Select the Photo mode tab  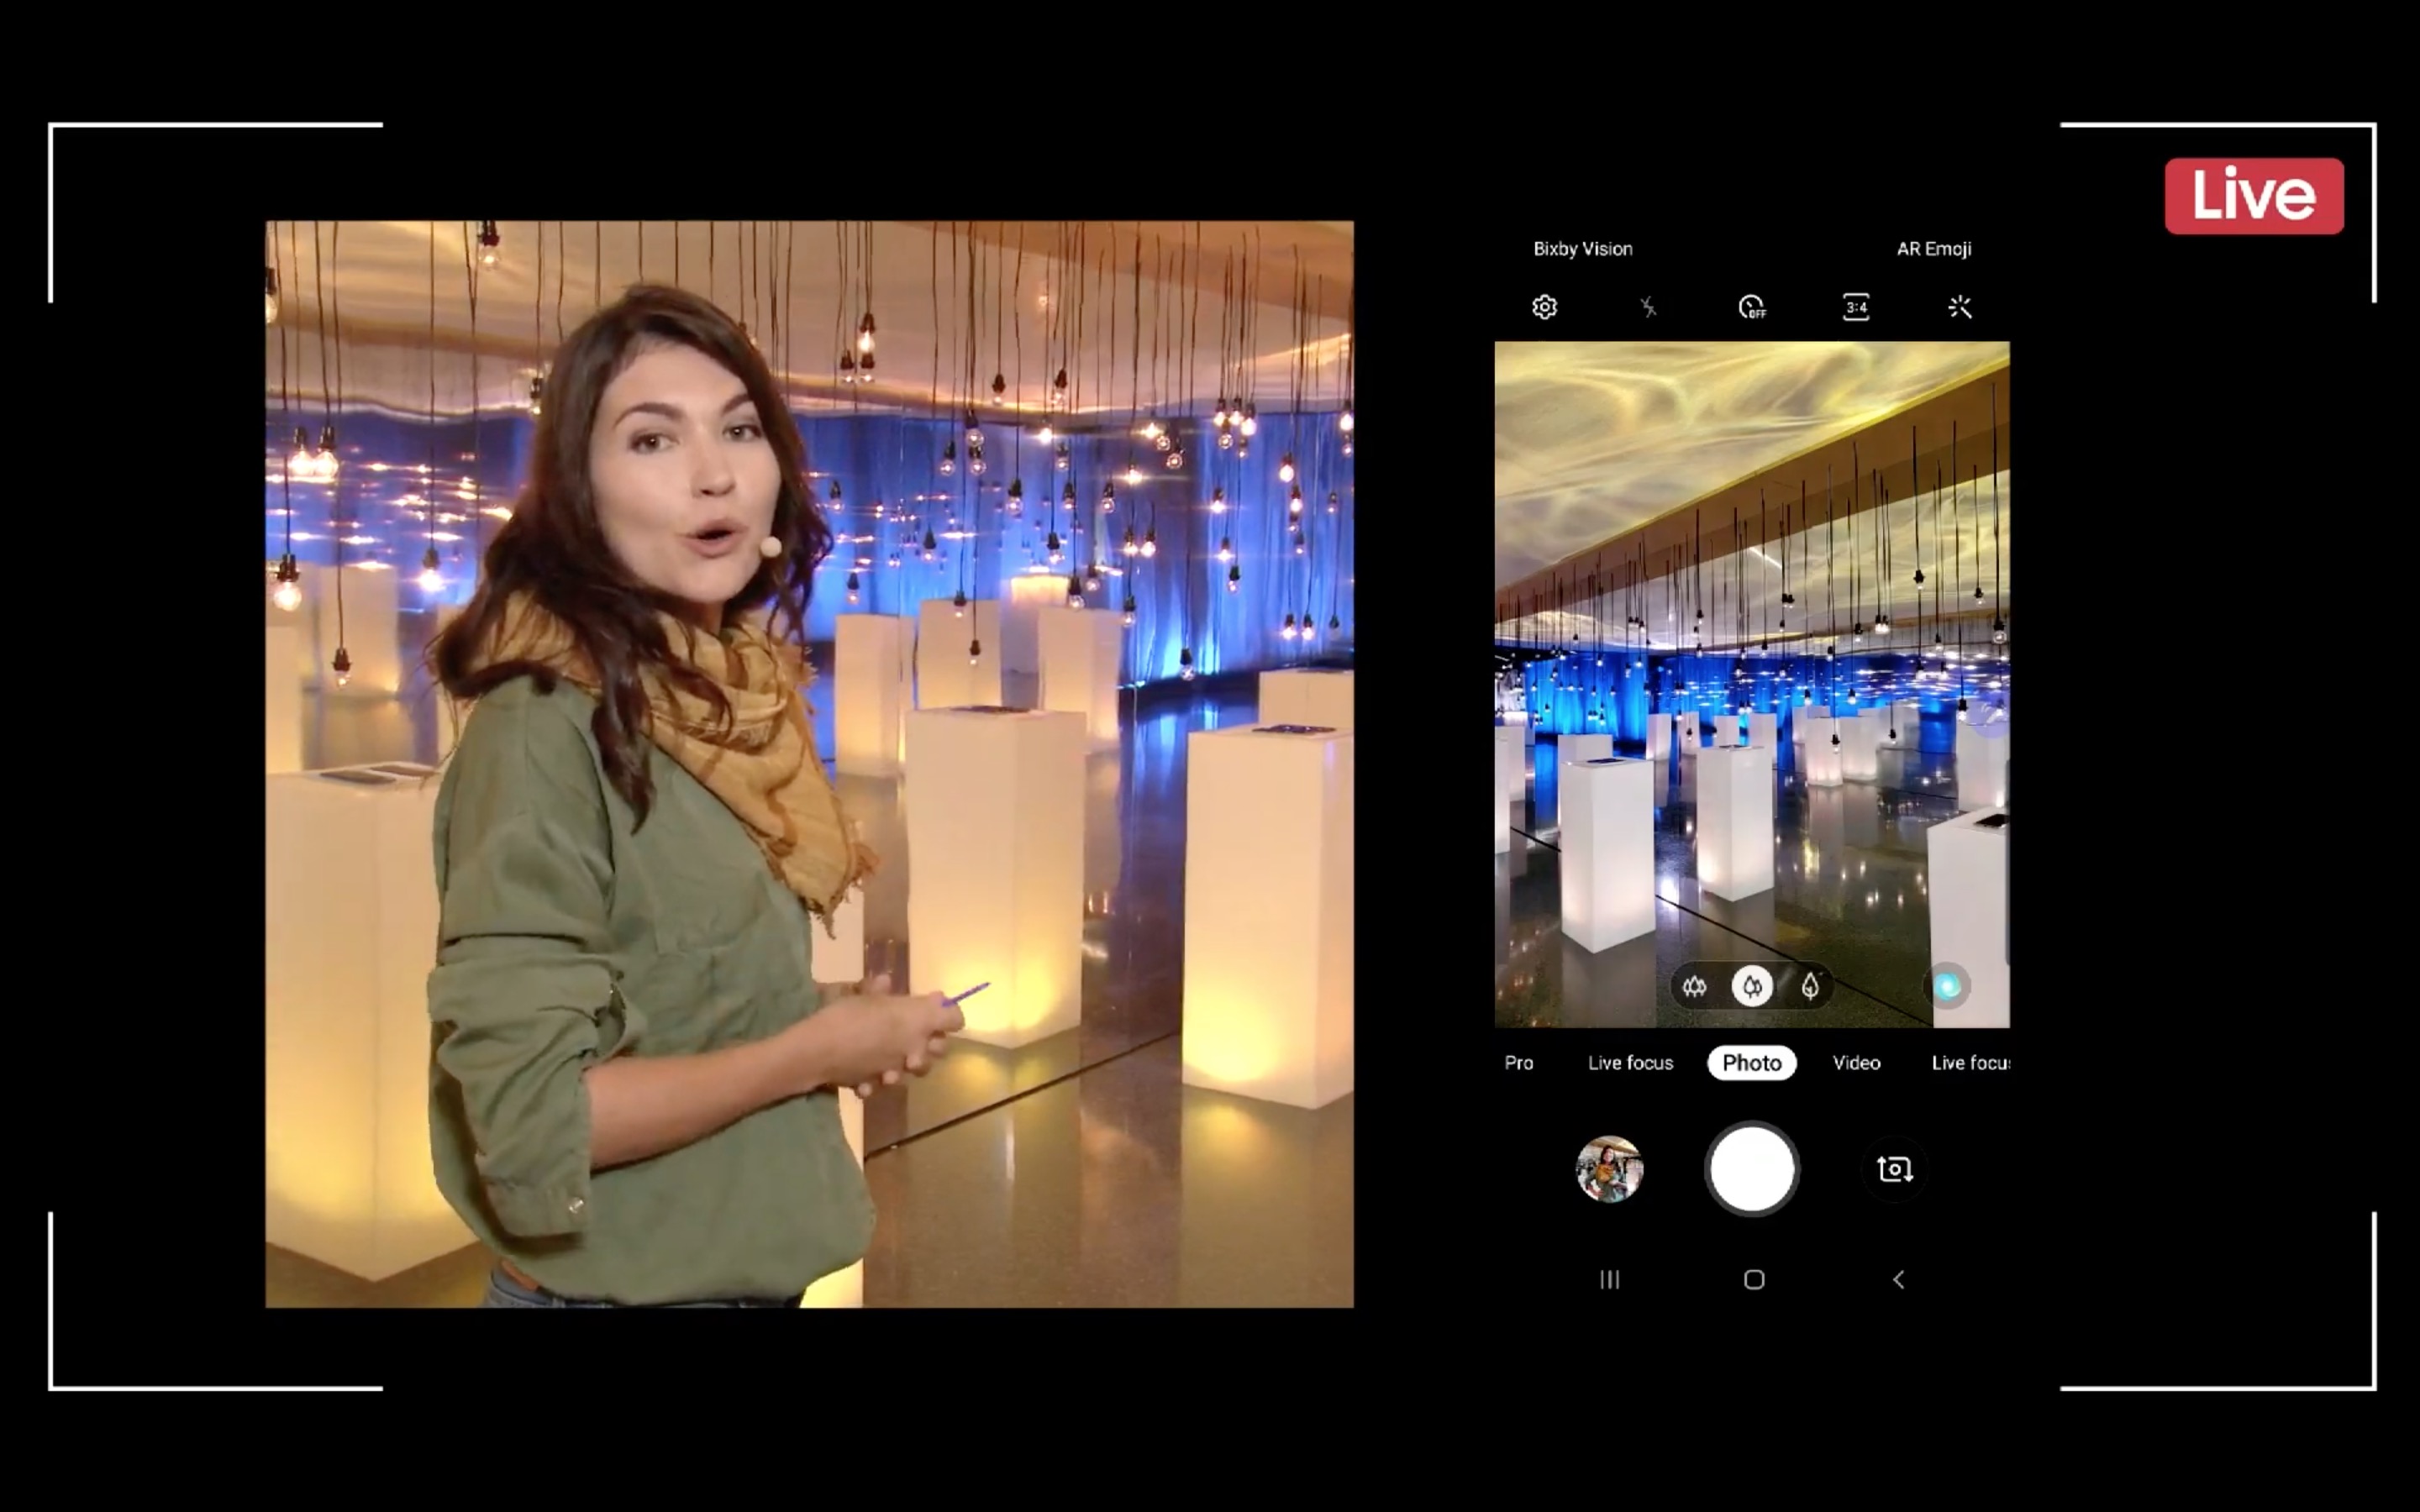pos(1752,1063)
